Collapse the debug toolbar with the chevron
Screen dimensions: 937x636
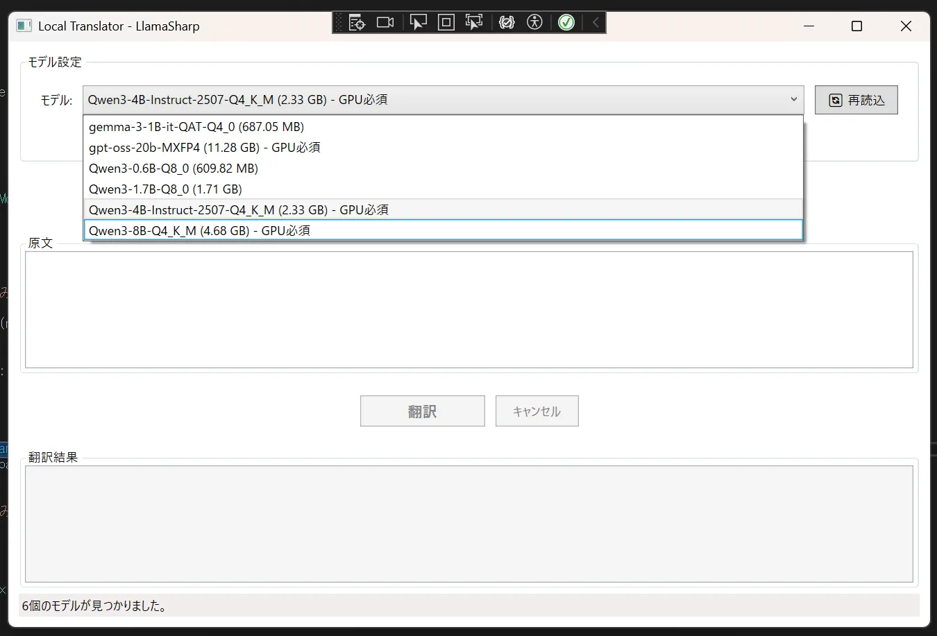point(595,23)
